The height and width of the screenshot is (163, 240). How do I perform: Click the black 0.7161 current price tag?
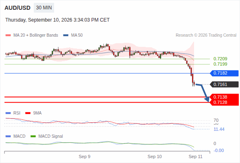tap(224, 84)
